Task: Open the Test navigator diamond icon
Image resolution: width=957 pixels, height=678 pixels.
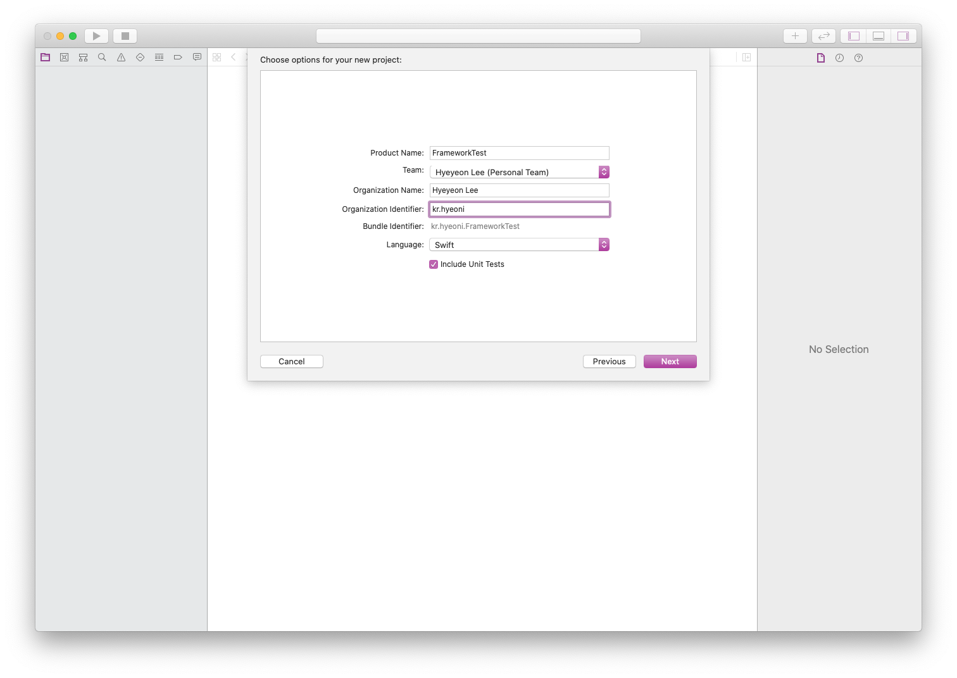Action: [x=140, y=58]
